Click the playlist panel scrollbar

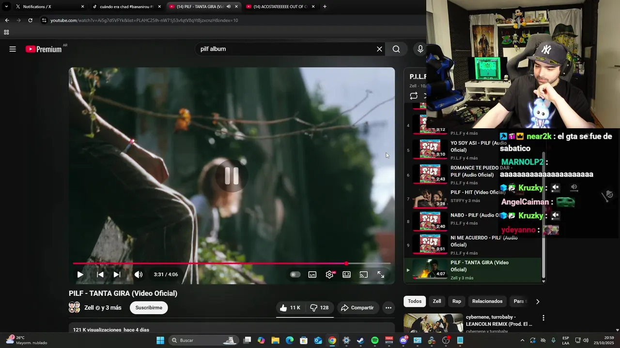pyautogui.click(x=543, y=215)
